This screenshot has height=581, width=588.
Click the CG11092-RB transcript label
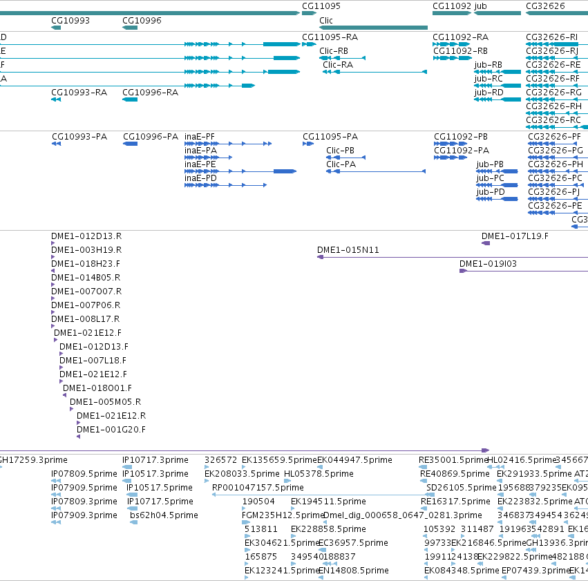460,51
